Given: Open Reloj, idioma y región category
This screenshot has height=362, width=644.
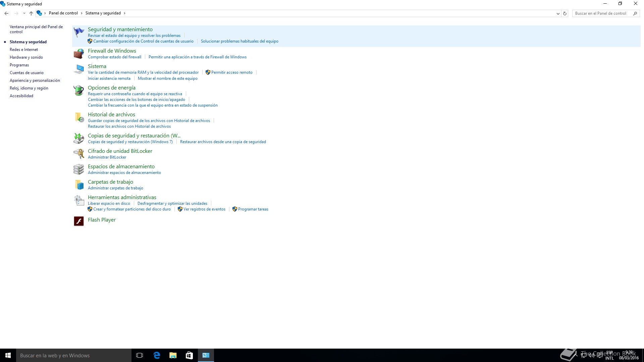Looking at the screenshot, I should pyautogui.click(x=29, y=88).
